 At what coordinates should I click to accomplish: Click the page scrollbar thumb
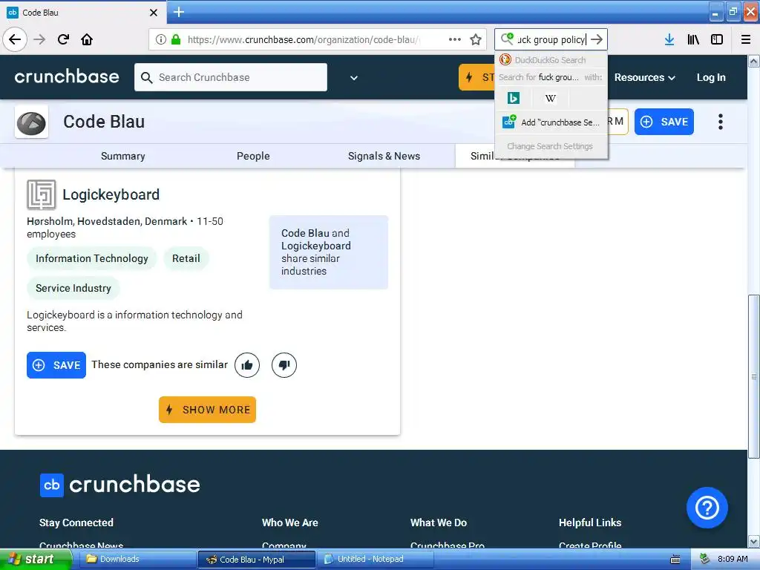click(x=754, y=376)
